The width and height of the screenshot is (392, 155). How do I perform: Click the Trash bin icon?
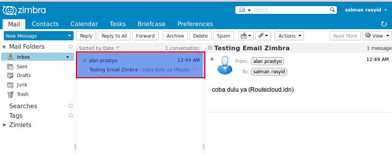(x=10, y=94)
